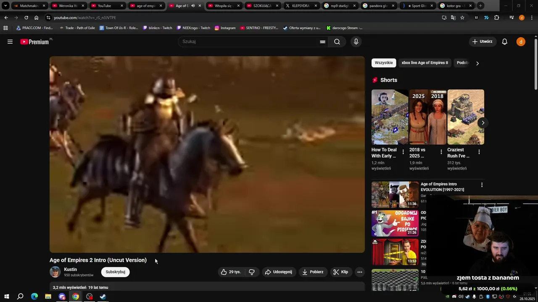Go back in browser history
Image resolution: width=538 pixels, height=302 pixels.
[x=6, y=18]
